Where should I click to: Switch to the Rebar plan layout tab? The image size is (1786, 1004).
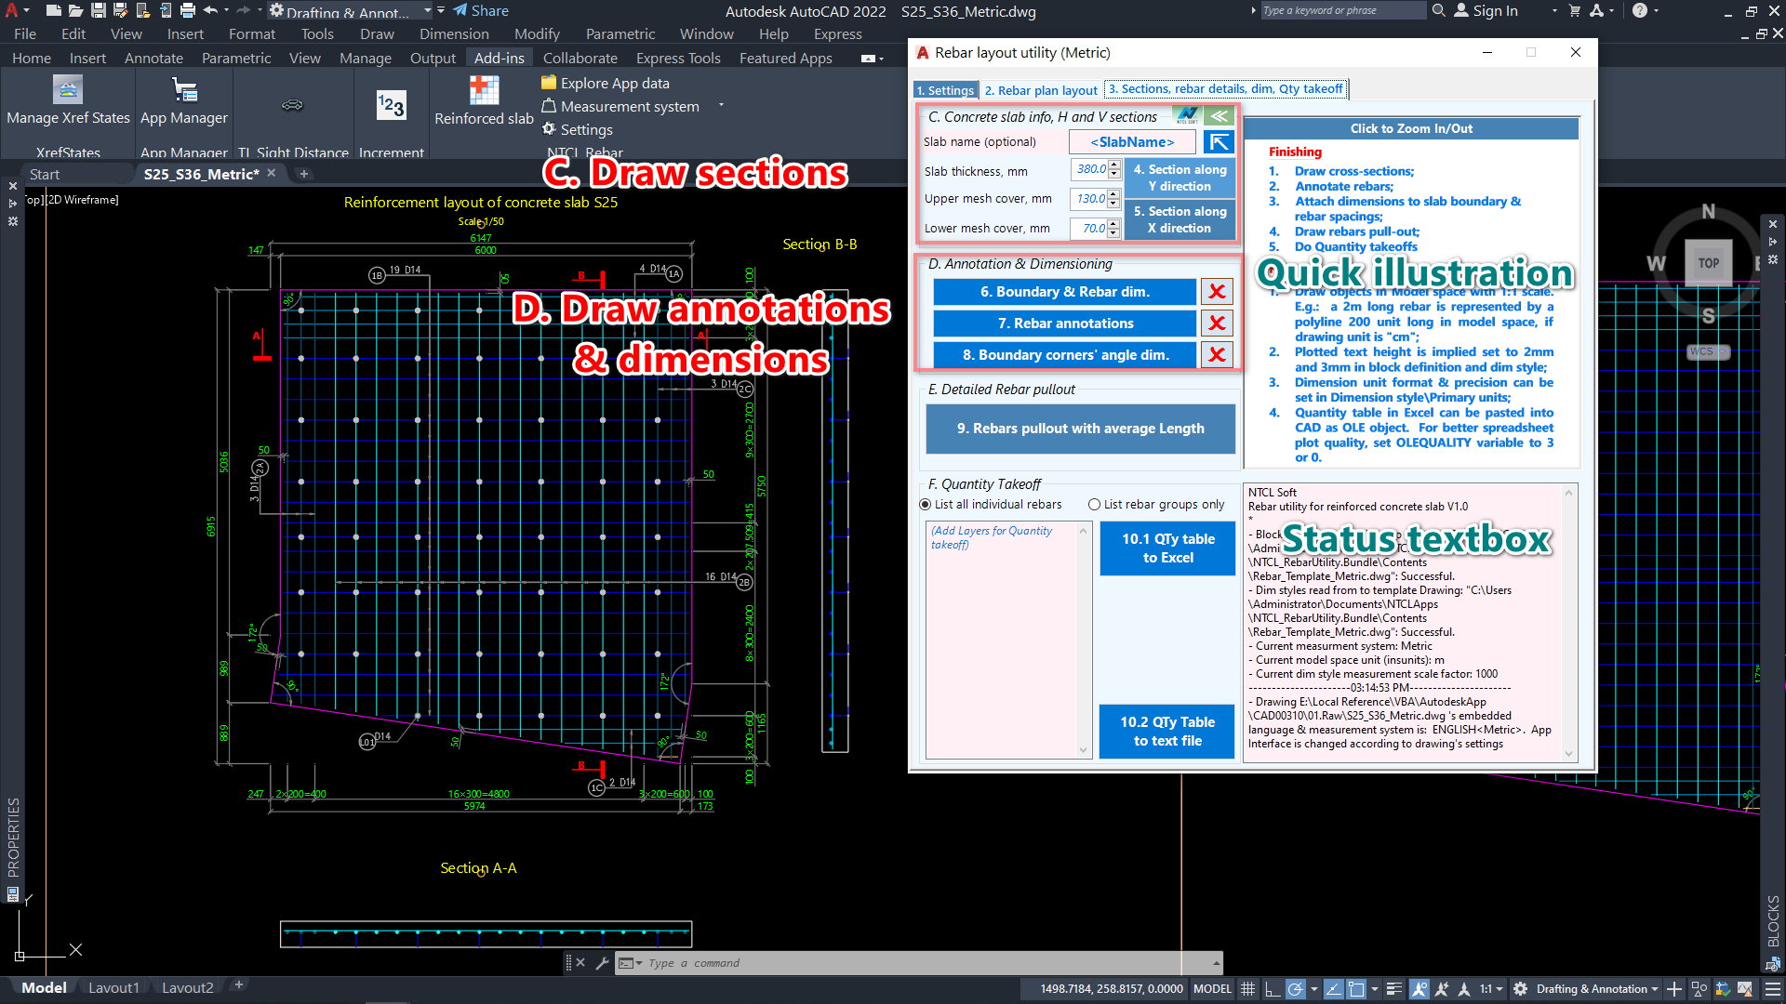tap(1041, 90)
